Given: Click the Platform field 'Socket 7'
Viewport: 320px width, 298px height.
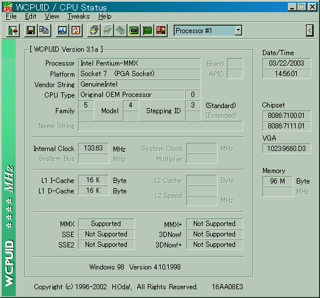Looking at the screenshot, I should 140,74.
